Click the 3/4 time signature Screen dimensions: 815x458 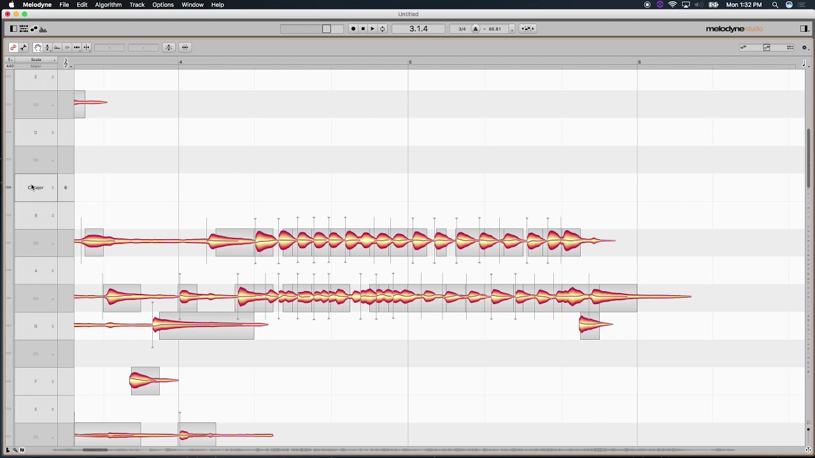462,29
